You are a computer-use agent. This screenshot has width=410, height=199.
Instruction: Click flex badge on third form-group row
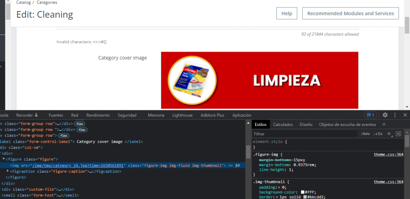pos(63,136)
